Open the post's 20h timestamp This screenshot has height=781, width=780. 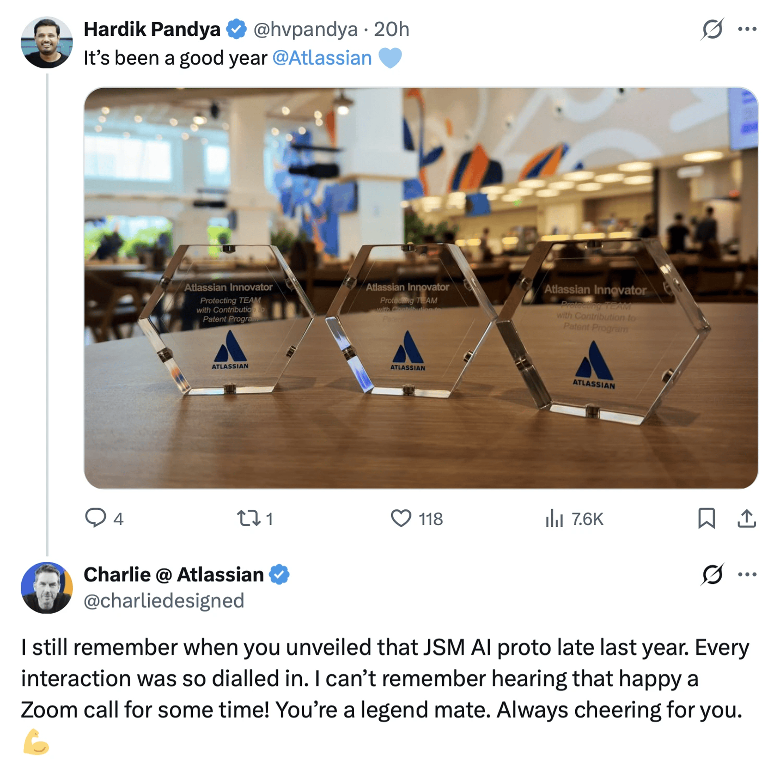tap(391, 29)
